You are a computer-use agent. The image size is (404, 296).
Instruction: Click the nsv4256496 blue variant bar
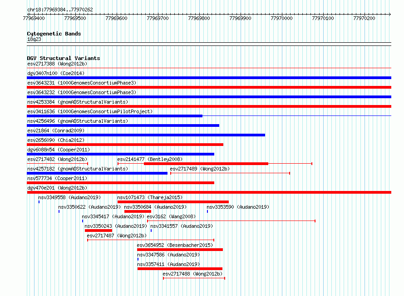coord(123,125)
